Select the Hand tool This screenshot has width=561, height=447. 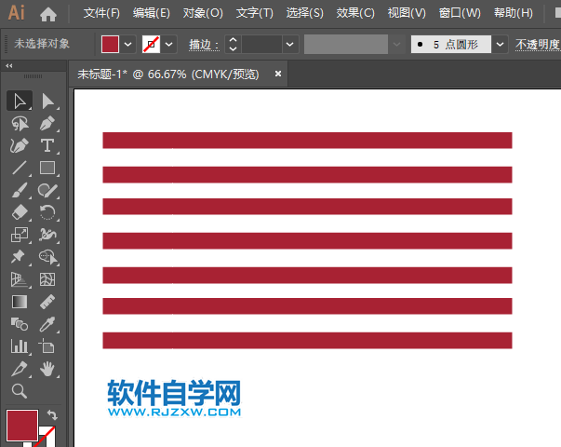(47, 369)
